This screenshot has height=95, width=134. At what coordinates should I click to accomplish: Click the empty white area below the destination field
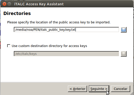click(66, 69)
